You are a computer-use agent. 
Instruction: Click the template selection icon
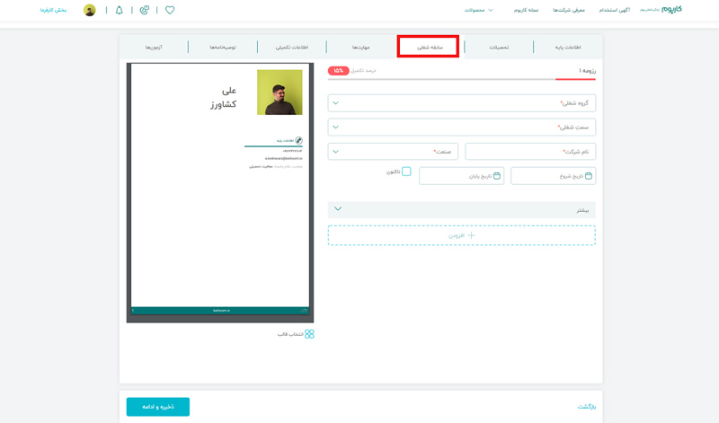tap(309, 334)
